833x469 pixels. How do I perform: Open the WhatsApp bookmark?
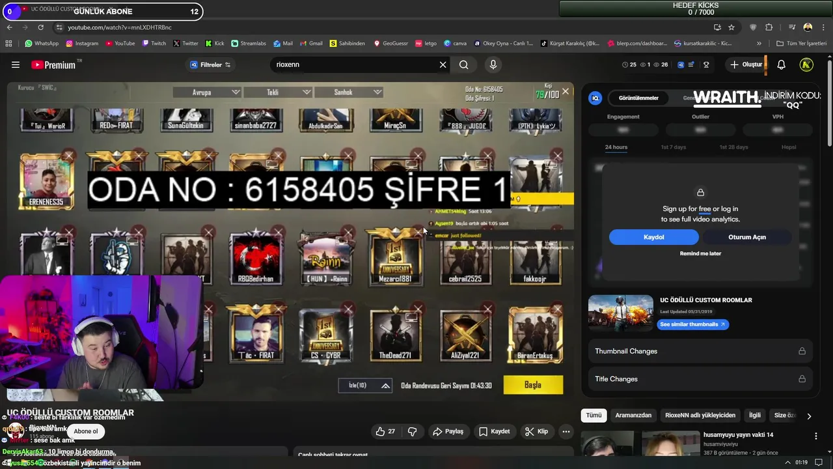coord(41,44)
